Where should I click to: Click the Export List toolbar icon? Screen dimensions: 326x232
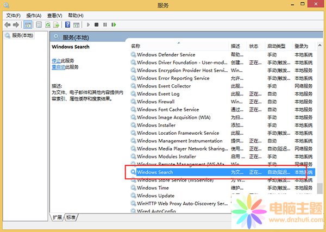[x=57, y=24]
